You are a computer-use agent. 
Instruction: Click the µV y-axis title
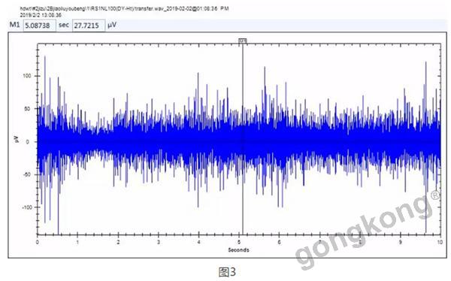coord(16,139)
